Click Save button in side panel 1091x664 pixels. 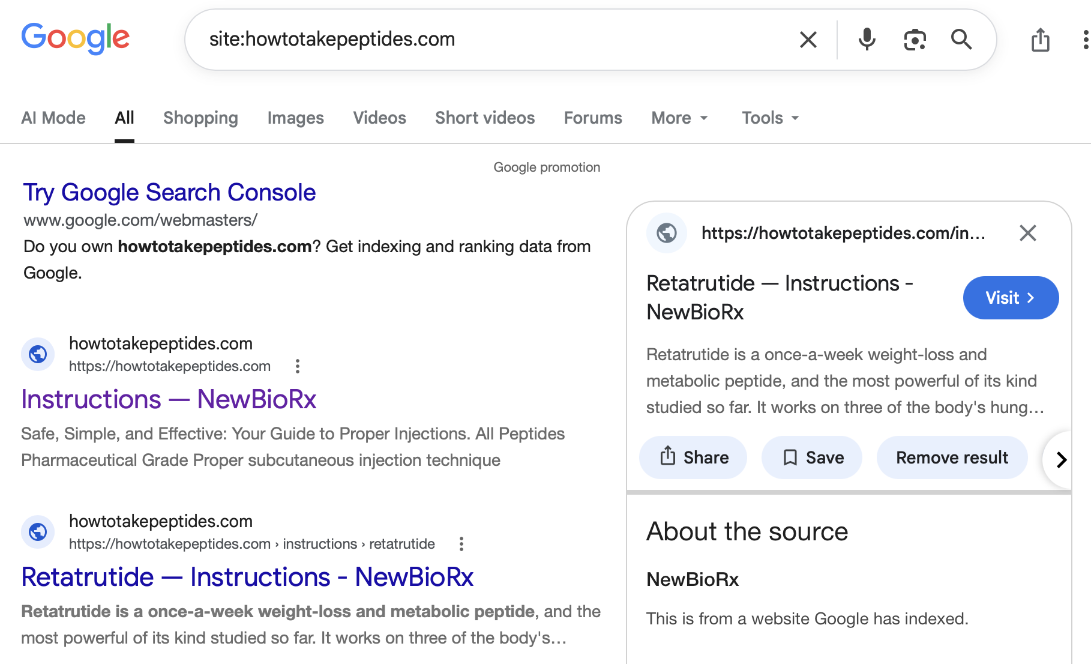click(812, 457)
